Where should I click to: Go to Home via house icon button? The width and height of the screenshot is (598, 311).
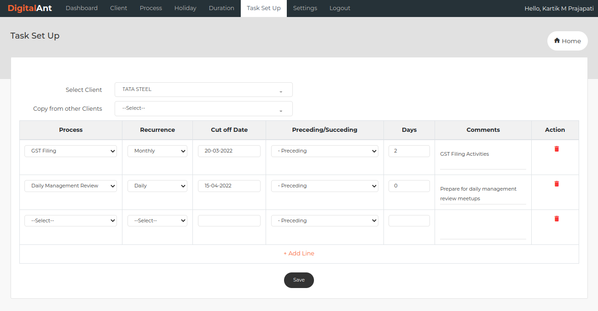pos(567,41)
